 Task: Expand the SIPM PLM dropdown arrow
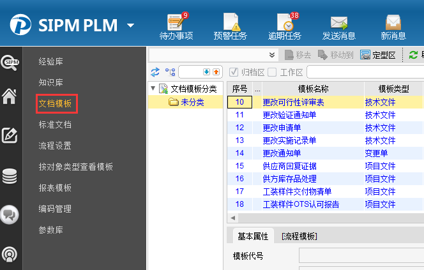(x=131, y=26)
